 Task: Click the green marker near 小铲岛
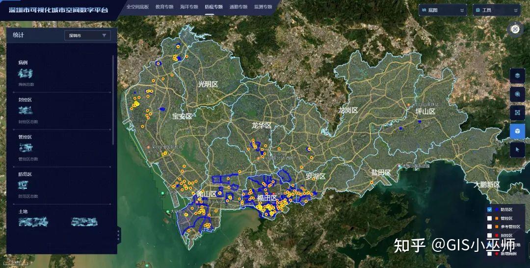162,193
